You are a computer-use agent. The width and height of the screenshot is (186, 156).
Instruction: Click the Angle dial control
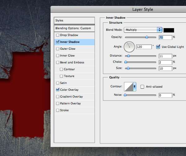[129, 47]
